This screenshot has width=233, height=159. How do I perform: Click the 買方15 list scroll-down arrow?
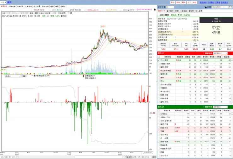[x=232, y=103]
